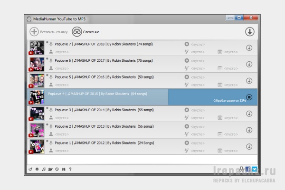Edit title PopLove 2 MASHUP OF 2013

[104, 126]
